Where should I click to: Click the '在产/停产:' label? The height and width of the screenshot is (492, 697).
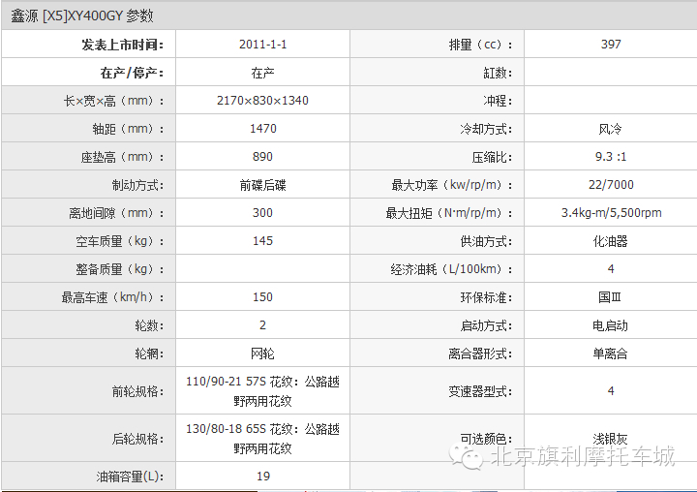(x=132, y=73)
